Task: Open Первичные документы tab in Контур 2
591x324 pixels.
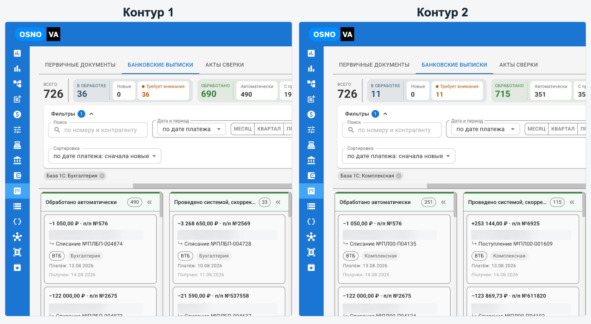Action: point(374,65)
